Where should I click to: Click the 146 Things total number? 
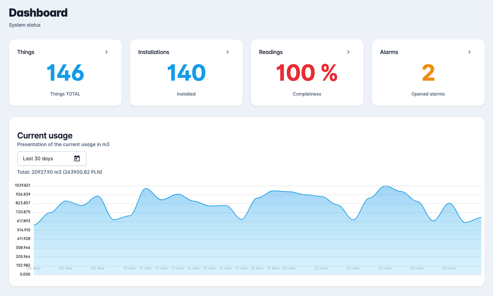[65, 73]
